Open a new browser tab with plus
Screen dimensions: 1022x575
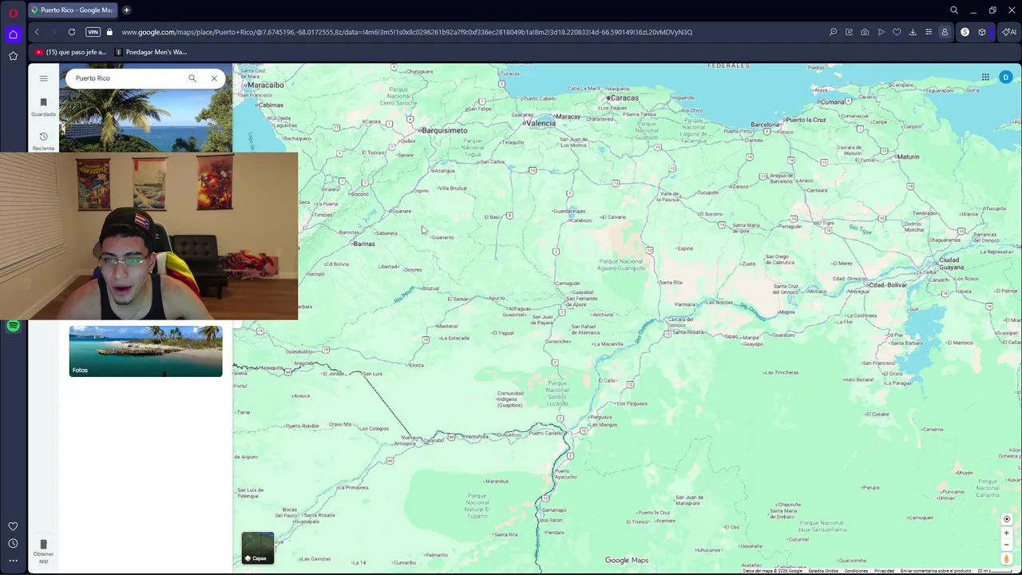click(x=126, y=10)
